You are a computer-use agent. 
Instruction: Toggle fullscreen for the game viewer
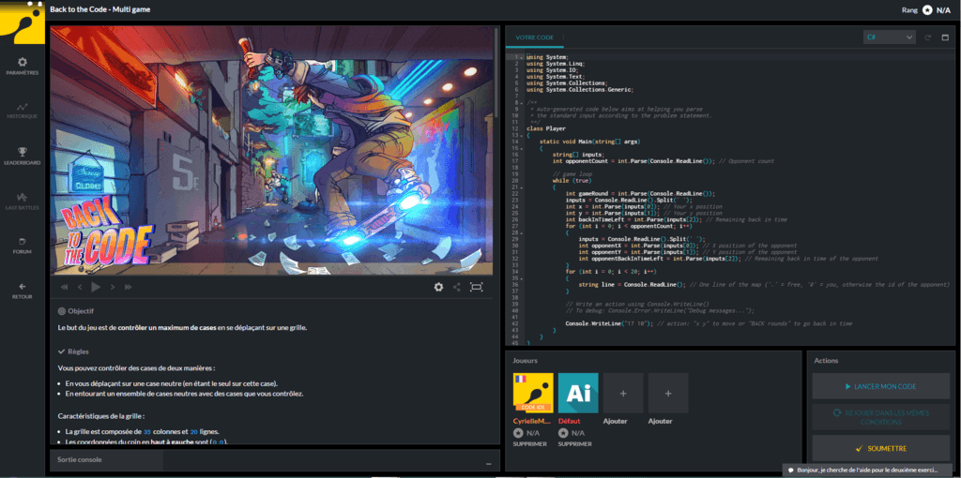[477, 287]
